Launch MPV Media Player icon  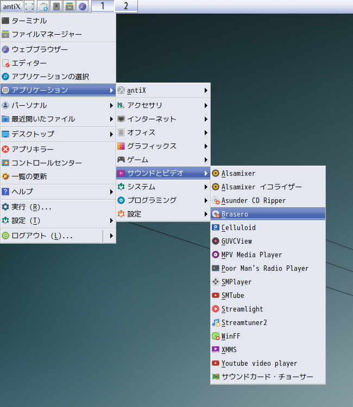click(216, 255)
